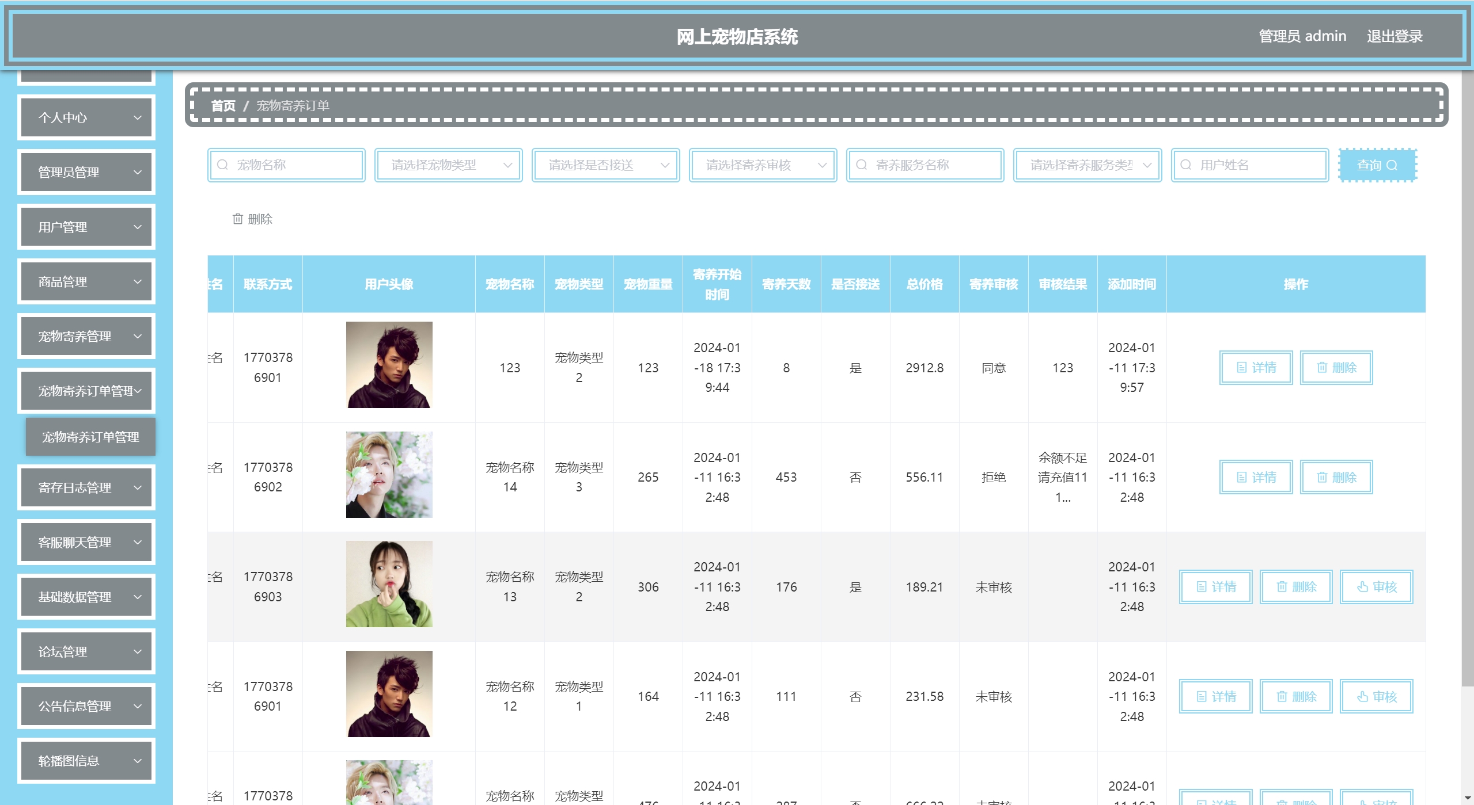Screen dimensions: 1474x805
Task: Click 审核 button for 宠物名称12 order
Action: [x=1376, y=697]
